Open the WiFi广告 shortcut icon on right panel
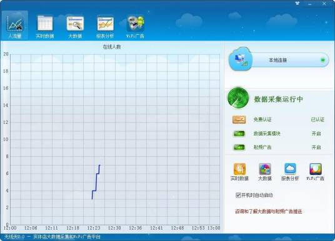Screen dimensions: 335x241 316,169
